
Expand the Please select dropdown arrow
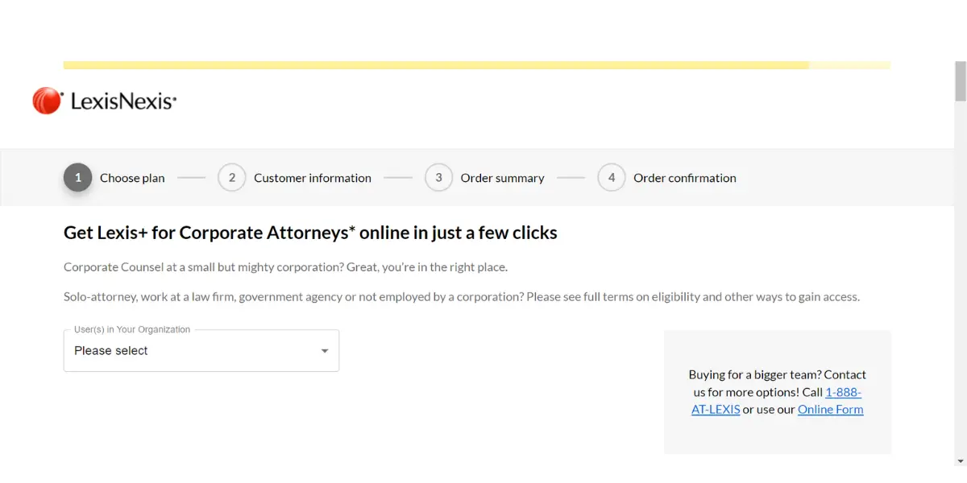coord(325,351)
